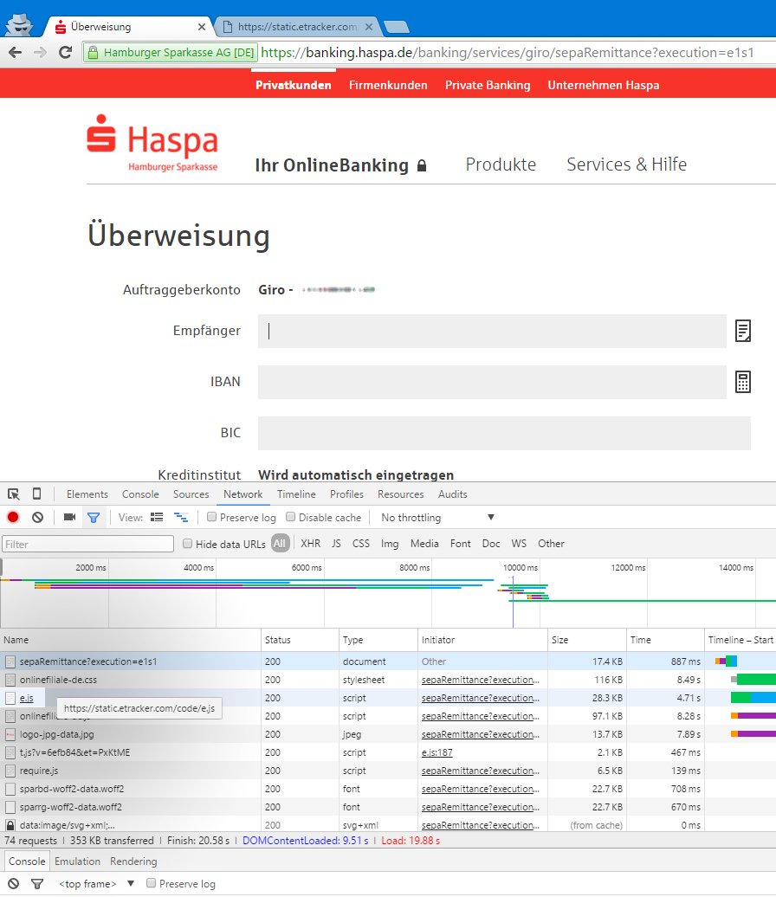Open the Timeline DevTools tab
Viewport: 776px width, 897px height.
[296, 494]
